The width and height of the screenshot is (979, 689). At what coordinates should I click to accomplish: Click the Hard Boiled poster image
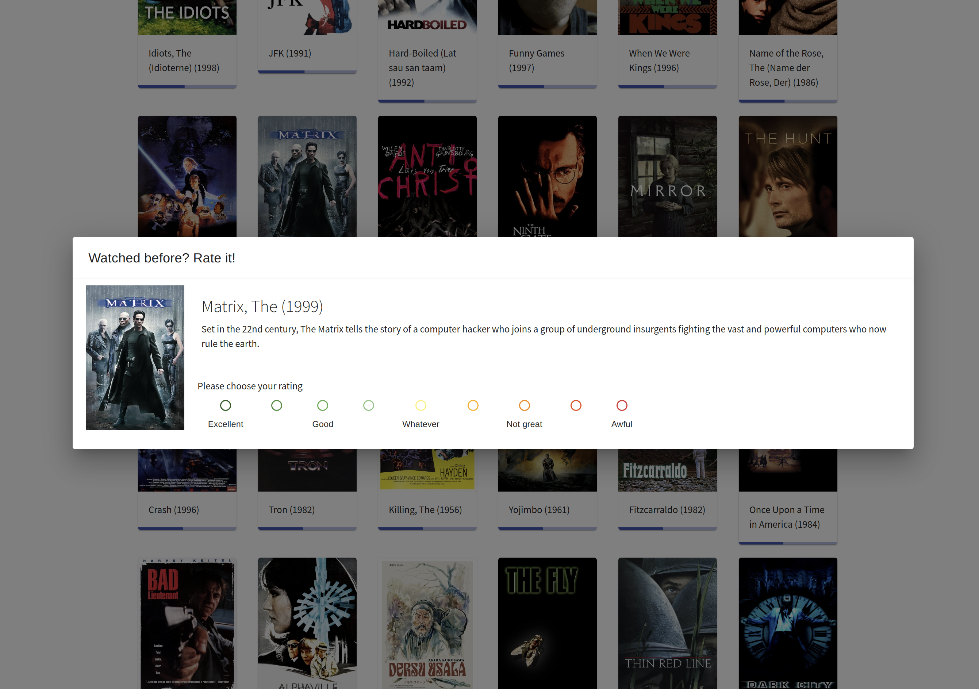(x=427, y=18)
